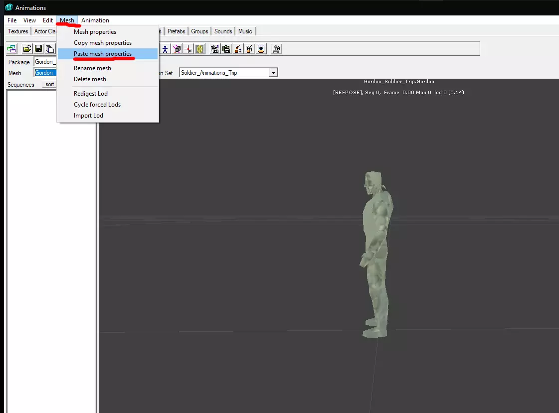Click the Package name input field

44,62
